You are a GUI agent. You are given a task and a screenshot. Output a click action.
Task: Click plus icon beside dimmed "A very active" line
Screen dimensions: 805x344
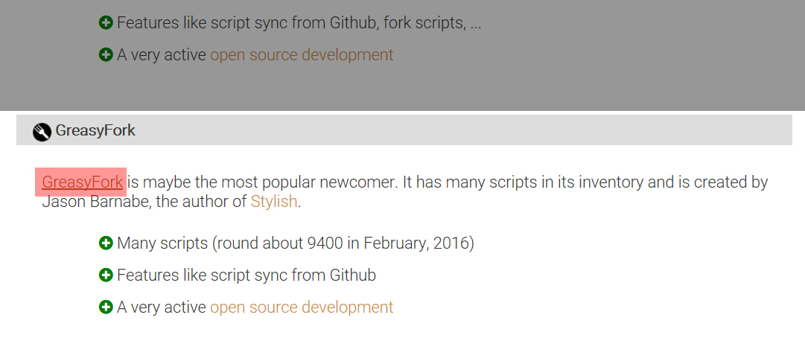106,55
